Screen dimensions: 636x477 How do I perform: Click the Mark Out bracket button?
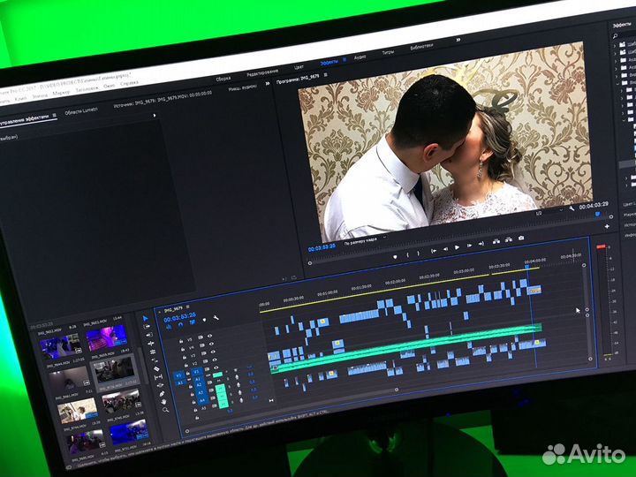tap(419, 254)
